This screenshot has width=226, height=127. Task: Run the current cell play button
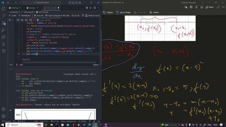click(10, 20)
